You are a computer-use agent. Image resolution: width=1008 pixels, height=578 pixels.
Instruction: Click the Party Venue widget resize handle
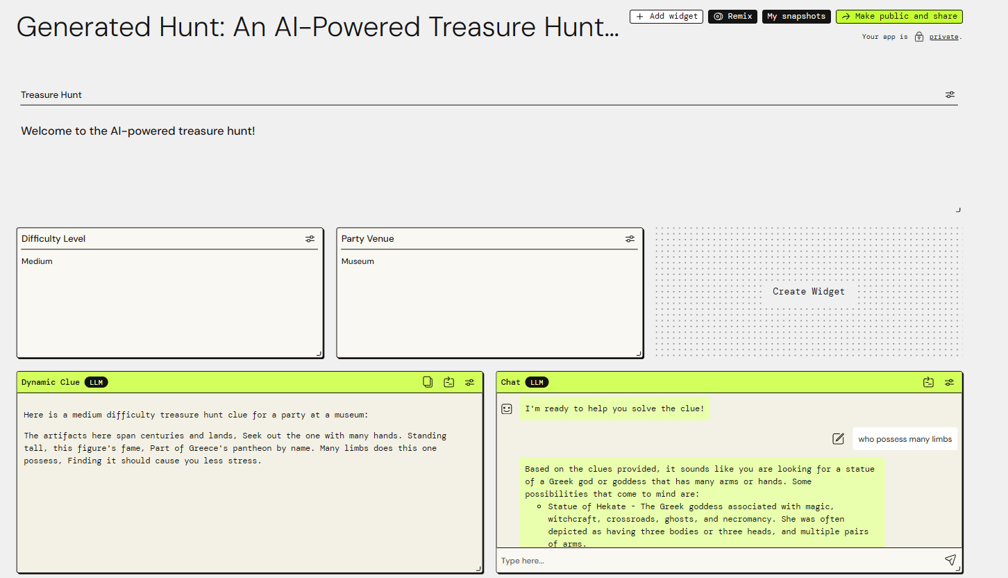pyautogui.click(x=639, y=354)
